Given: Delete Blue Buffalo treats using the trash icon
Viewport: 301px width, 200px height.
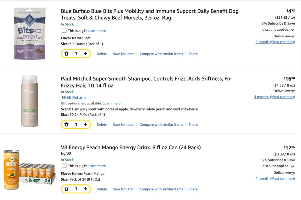Looking at the screenshot, I should 67,53.
